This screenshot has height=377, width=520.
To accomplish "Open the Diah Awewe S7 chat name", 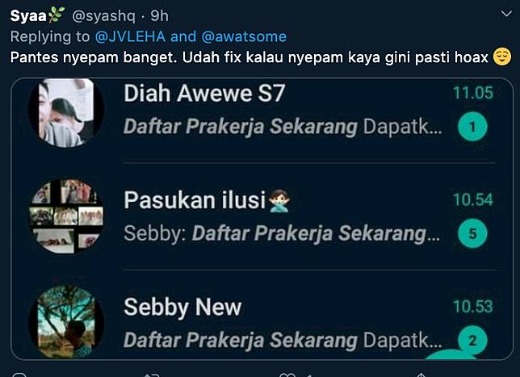I will (204, 93).
